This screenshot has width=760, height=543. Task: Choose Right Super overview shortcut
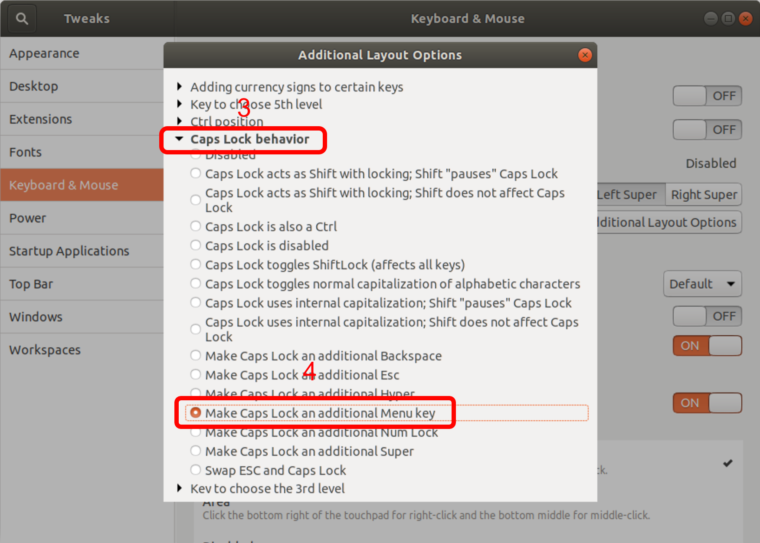[704, 195]
